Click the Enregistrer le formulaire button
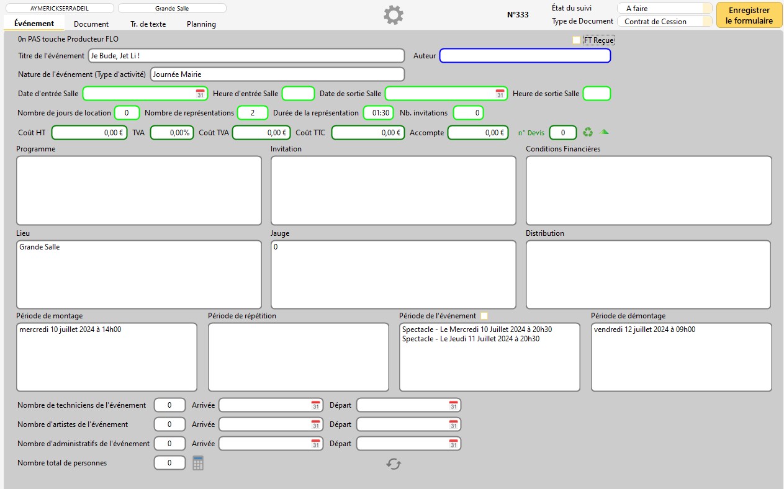Viewport: 784px width, 489px height. click(749, 16)
